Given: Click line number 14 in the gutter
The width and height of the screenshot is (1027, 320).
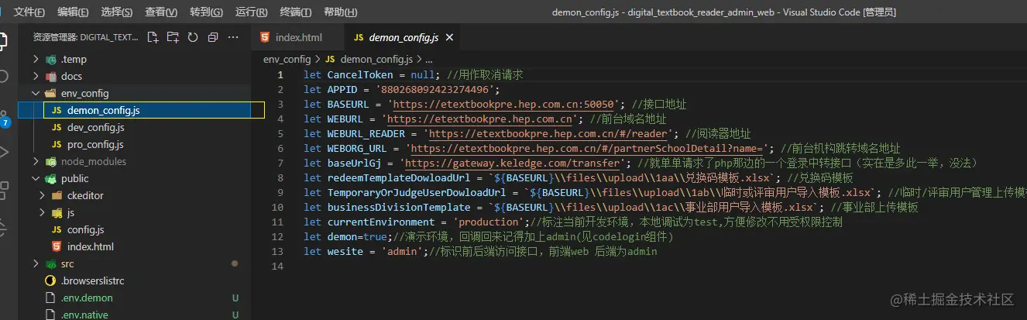Looking at the screenshot, I should [x=278, y=267].
